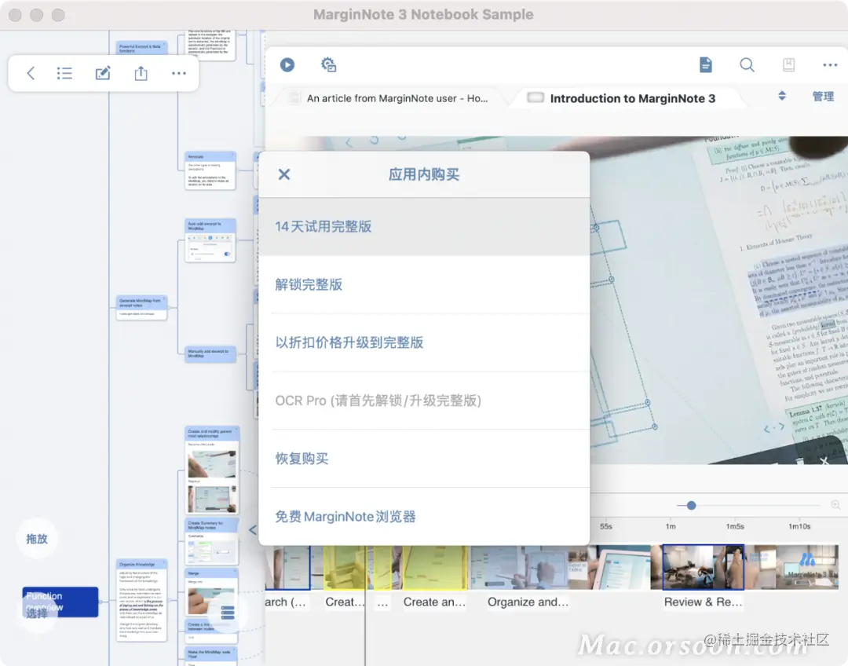Select the Merge mindmap node
Image resolution: width=848 pixels, height=666 pixels.
[x=211, y=592]
